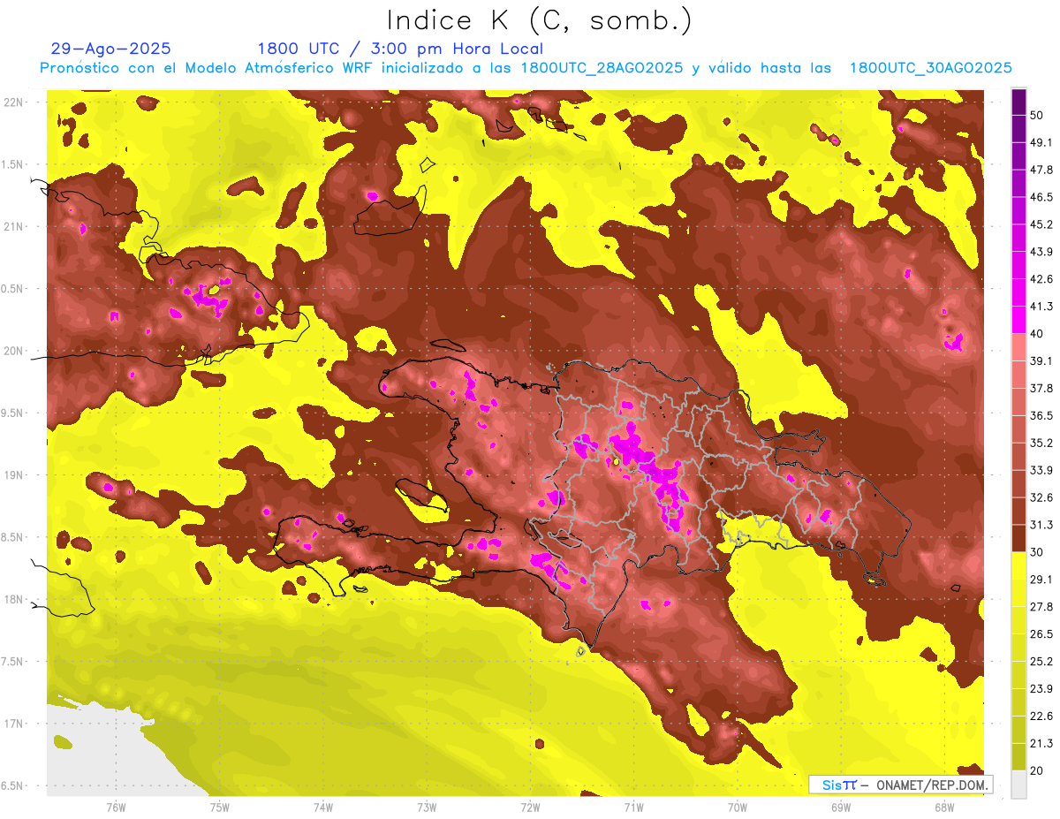Click the colorbar label '49.1'

pos(1041,143)
